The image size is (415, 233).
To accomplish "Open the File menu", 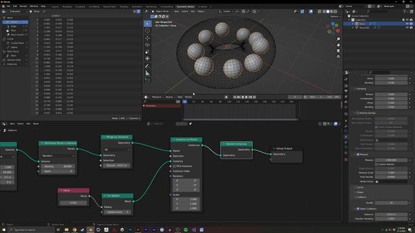I will pyautogui.click(x=8, y=6).
